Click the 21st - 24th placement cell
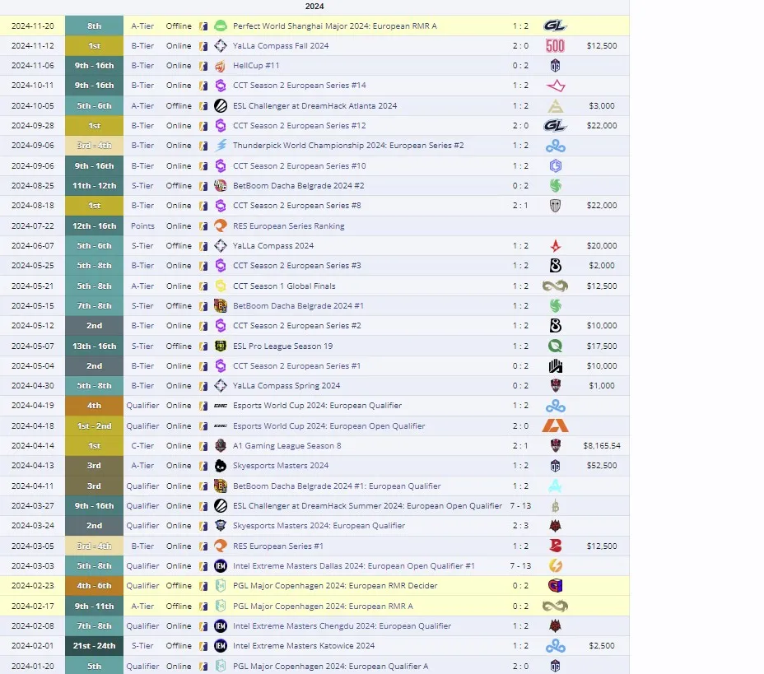 [94, 646]
